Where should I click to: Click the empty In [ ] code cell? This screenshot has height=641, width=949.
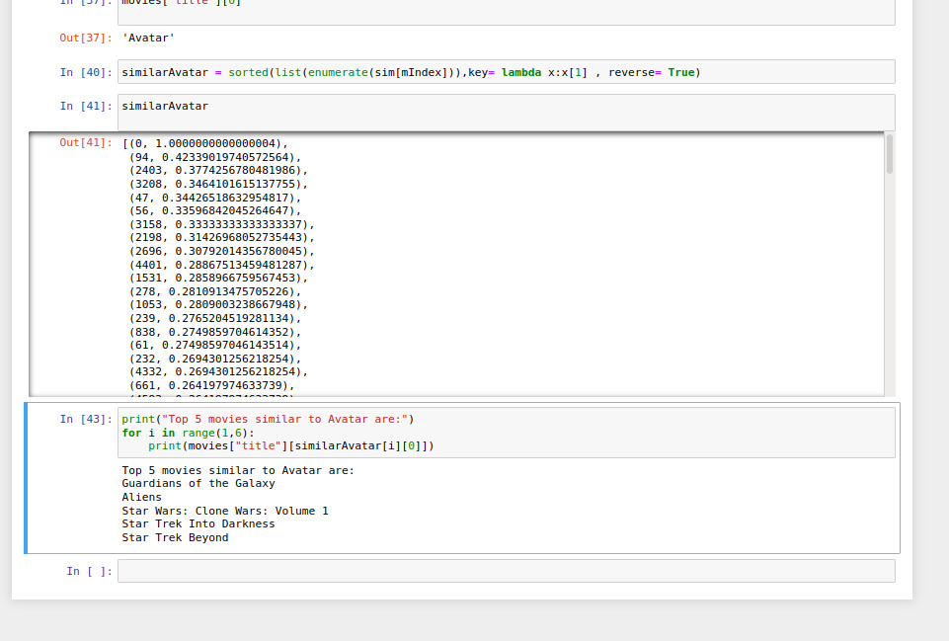(x=506, y=571)
